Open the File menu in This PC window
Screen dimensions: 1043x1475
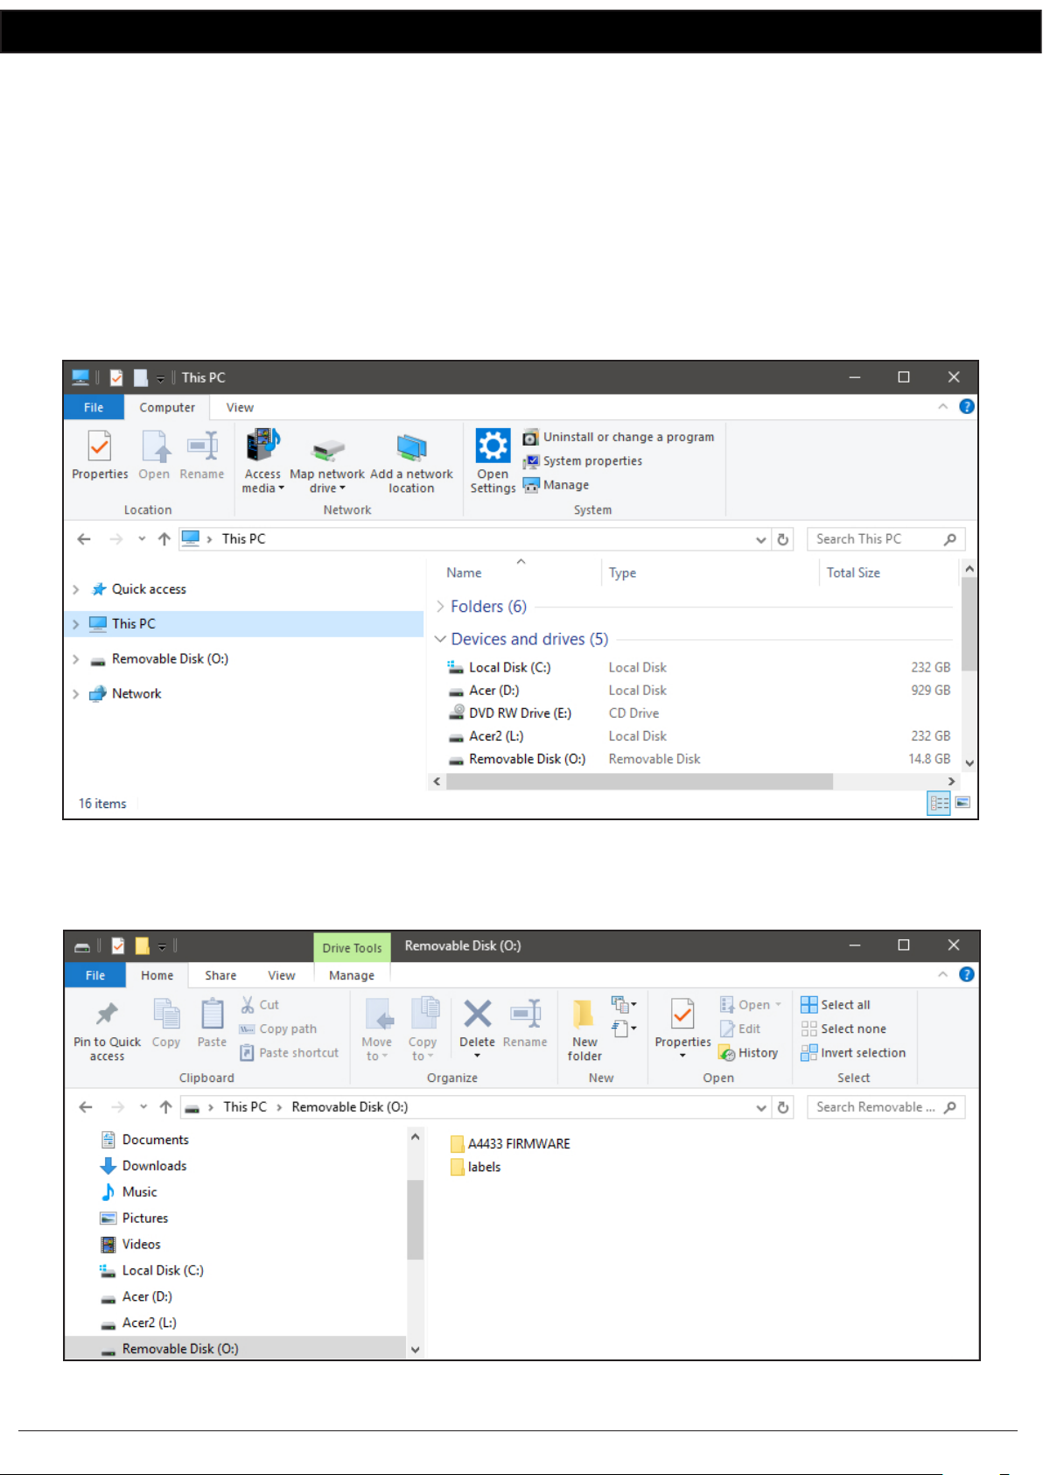[94, 407]
